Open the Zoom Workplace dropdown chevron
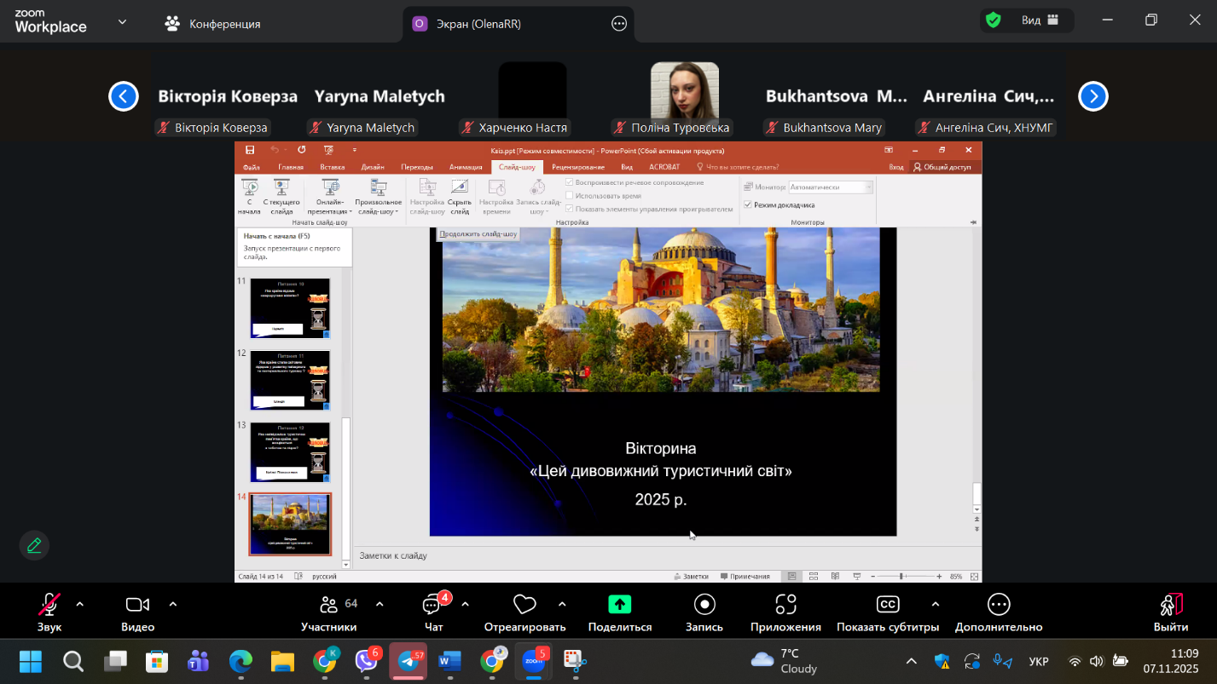Screen dimensions: 1217x684 [123, 23]
